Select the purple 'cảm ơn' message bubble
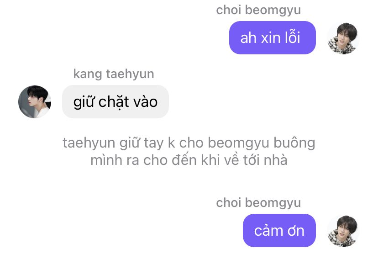 [x=279, y=230]
